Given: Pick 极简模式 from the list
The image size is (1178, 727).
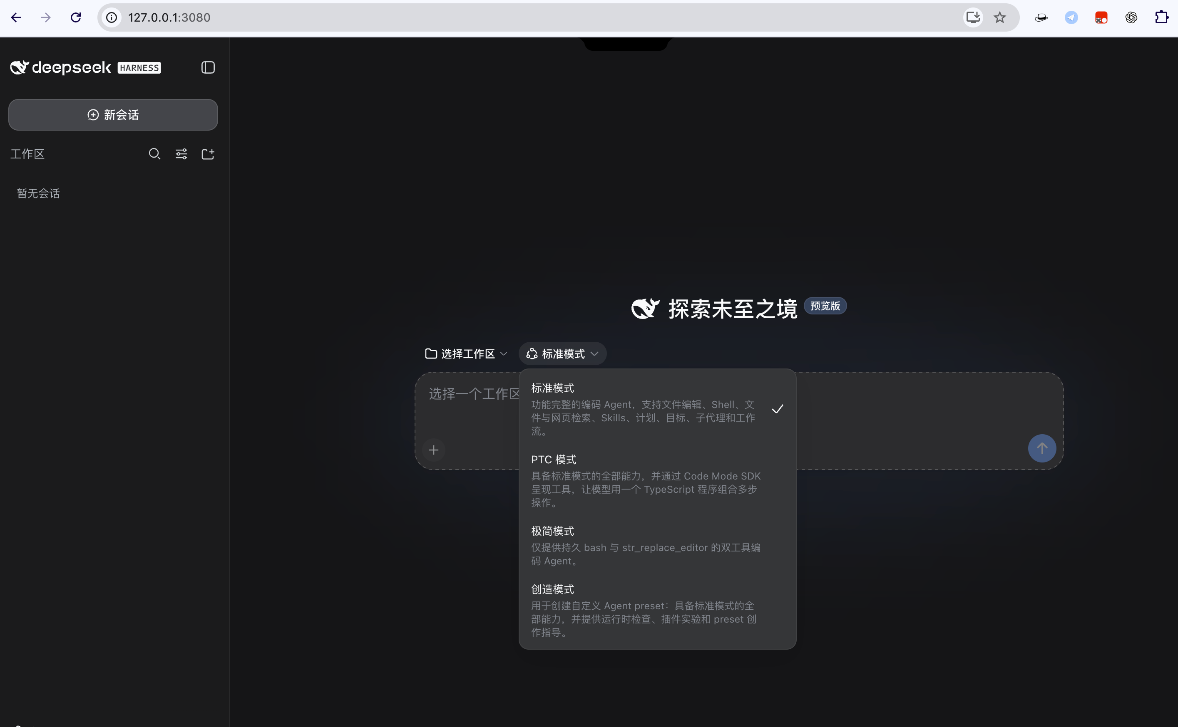Looking at the screenshot, I should (x=657, y=545).
